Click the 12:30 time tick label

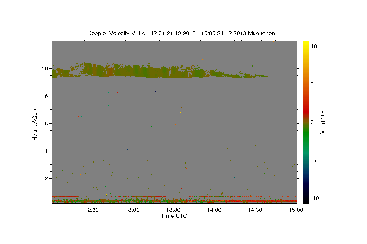click(92, 210)
